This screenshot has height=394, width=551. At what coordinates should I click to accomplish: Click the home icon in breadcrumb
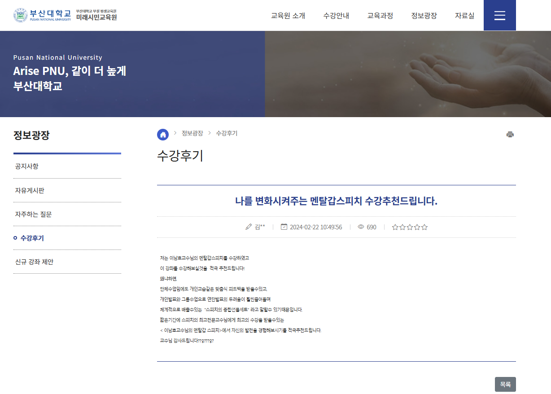163,134
